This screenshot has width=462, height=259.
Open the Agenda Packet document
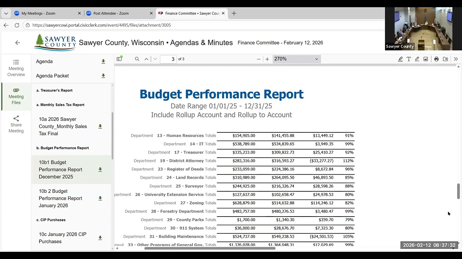click(52, 76)
